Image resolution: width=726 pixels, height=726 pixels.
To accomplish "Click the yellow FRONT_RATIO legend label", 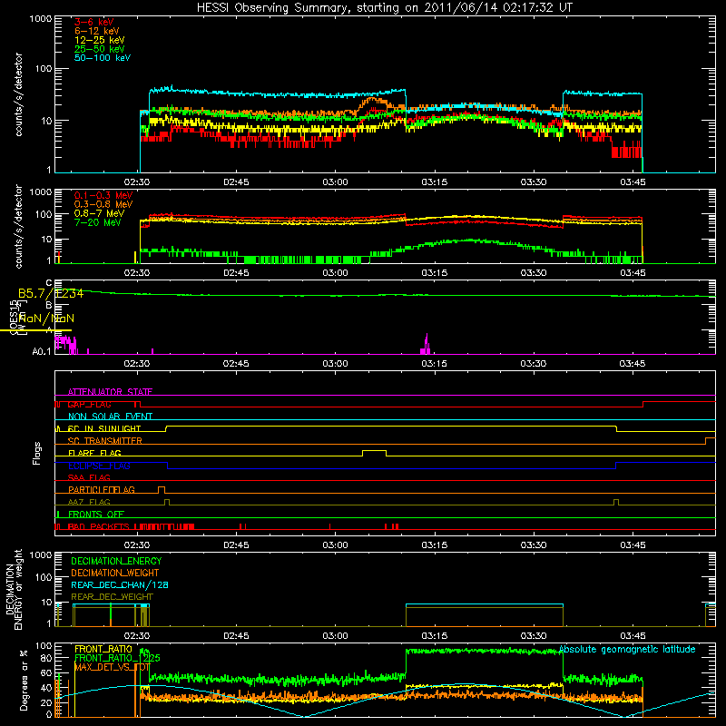I will [103, 649].
